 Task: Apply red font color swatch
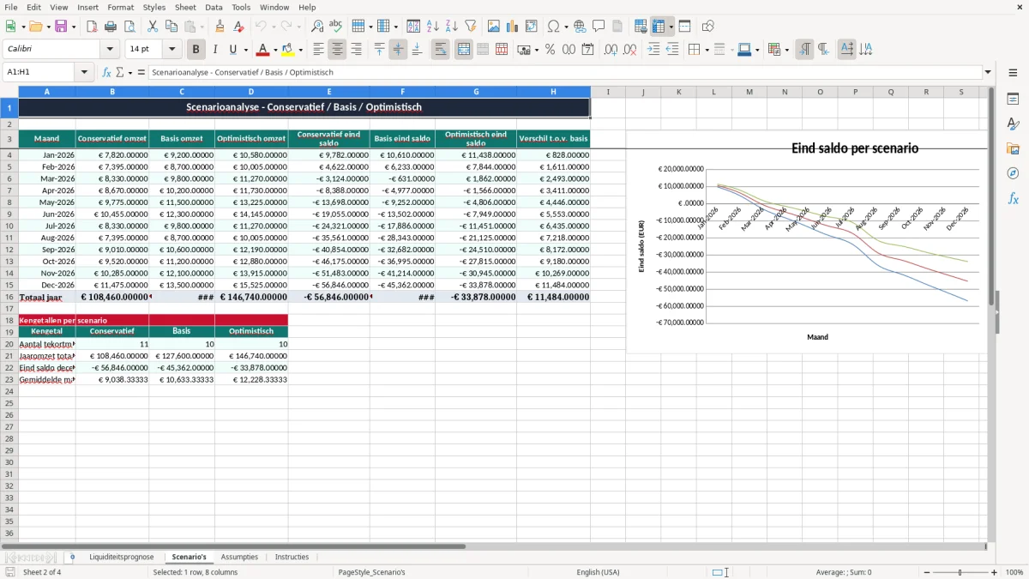coord(264,50)
